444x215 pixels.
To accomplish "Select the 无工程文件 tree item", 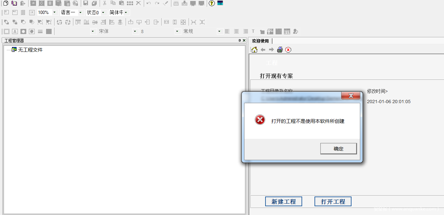I will coord(30,50).
